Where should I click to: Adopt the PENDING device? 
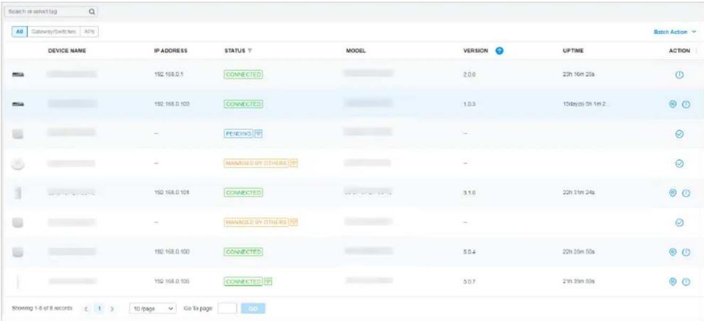(x=679, y=134)
